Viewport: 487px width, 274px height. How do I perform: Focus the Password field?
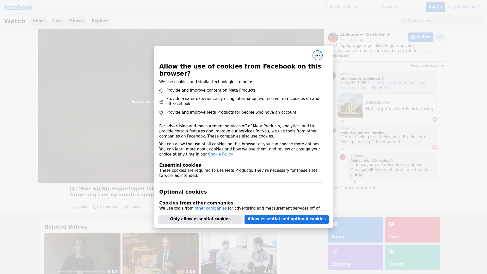pyautogui.click(x=400, y=7)
